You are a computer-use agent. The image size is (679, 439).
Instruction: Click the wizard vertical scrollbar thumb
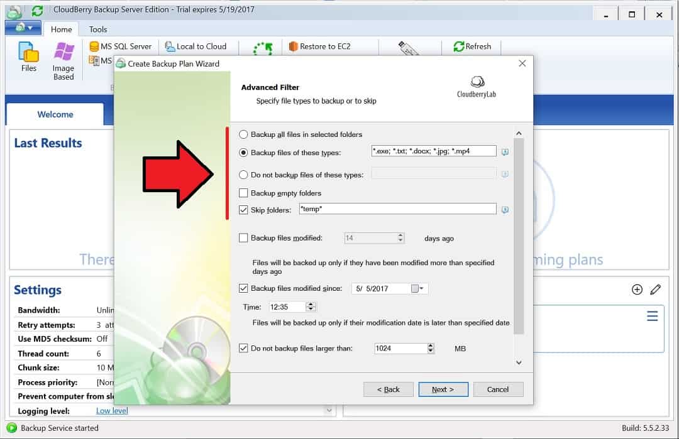pos(519,236)
